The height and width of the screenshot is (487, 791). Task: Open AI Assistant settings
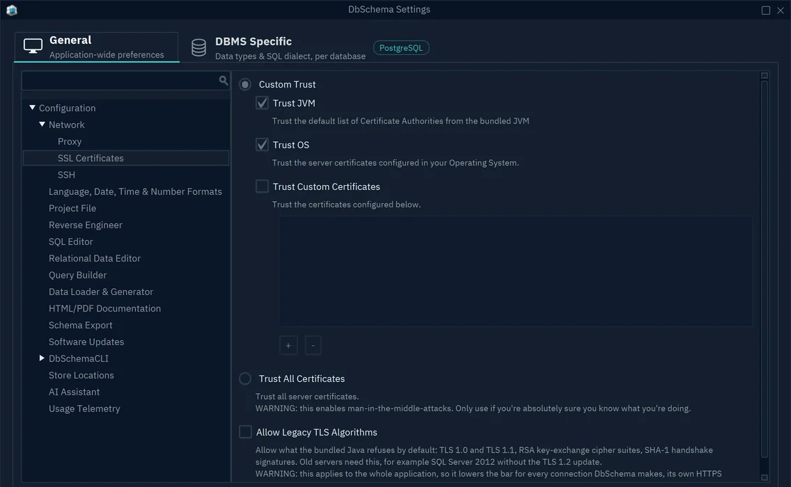pos(74,392)
